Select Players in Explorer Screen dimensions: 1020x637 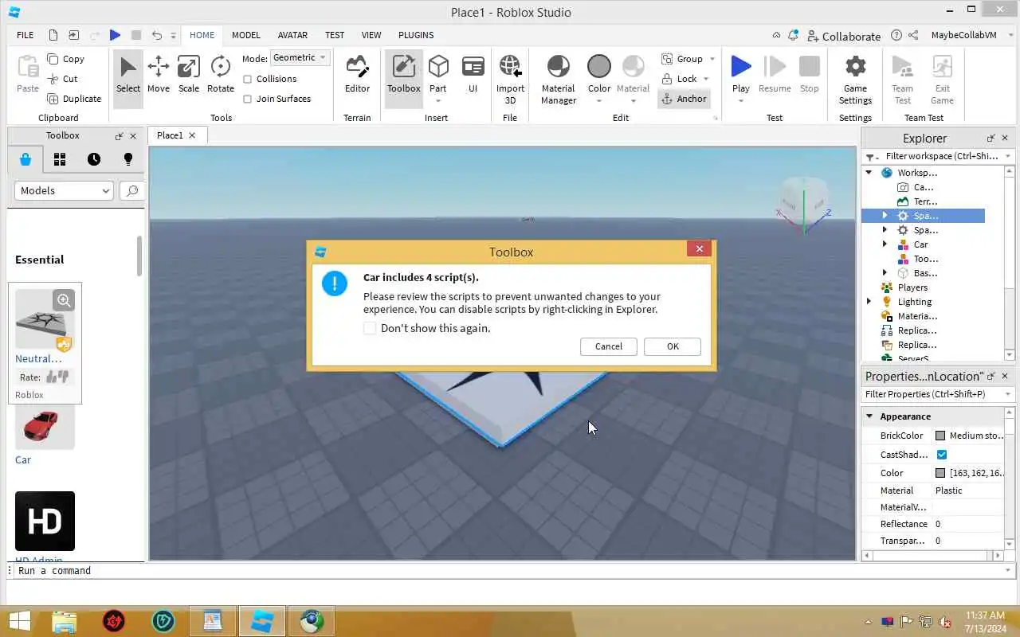tap(912, 287)
